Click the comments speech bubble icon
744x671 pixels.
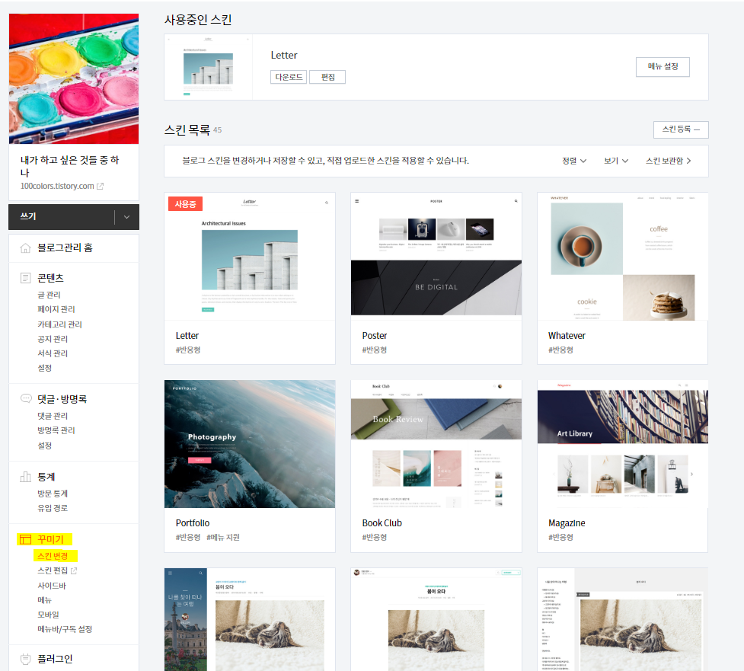(x=25, y=398)
